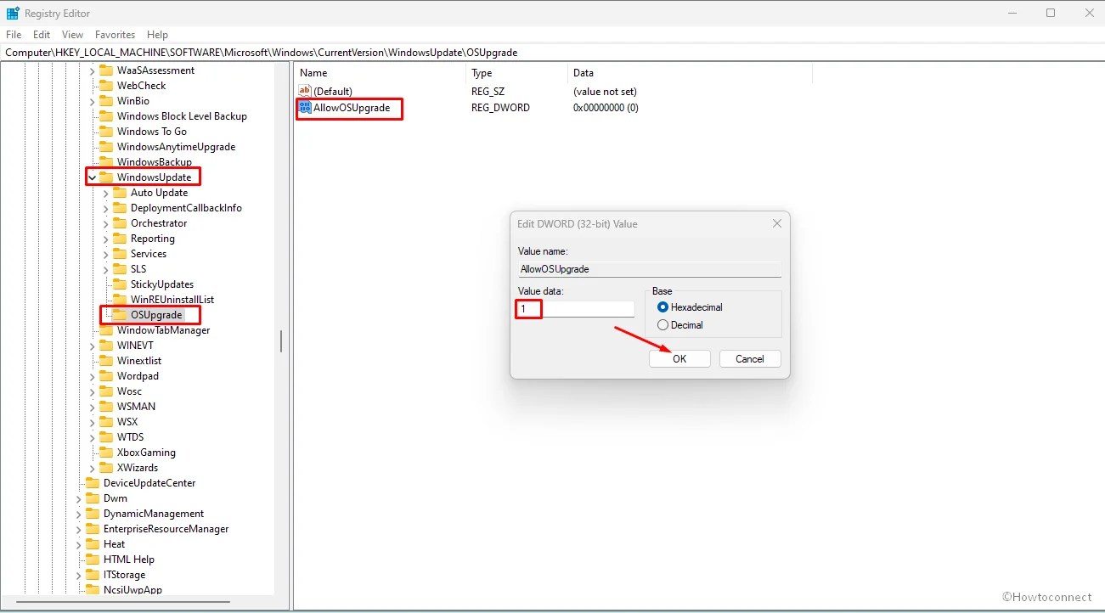Click the StickyUpdates key folder icon

tap(118, 284)
